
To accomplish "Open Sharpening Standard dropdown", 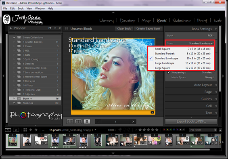I will (x=208, y=73).
